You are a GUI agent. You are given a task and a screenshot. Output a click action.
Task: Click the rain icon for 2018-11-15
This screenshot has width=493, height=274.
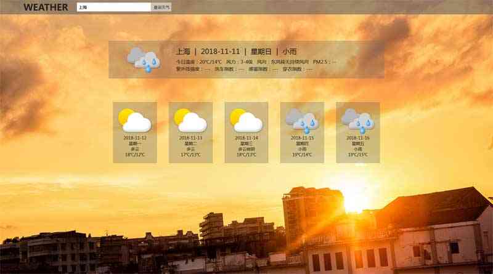pyautogui.click(x=302, y=120)
